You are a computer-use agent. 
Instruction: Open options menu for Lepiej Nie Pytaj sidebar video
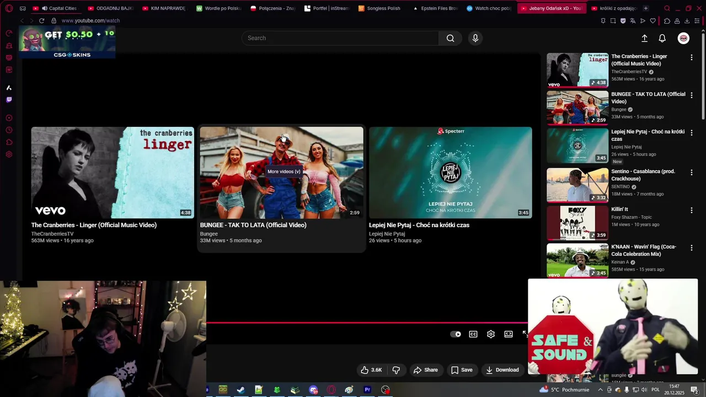coord(692,133)
